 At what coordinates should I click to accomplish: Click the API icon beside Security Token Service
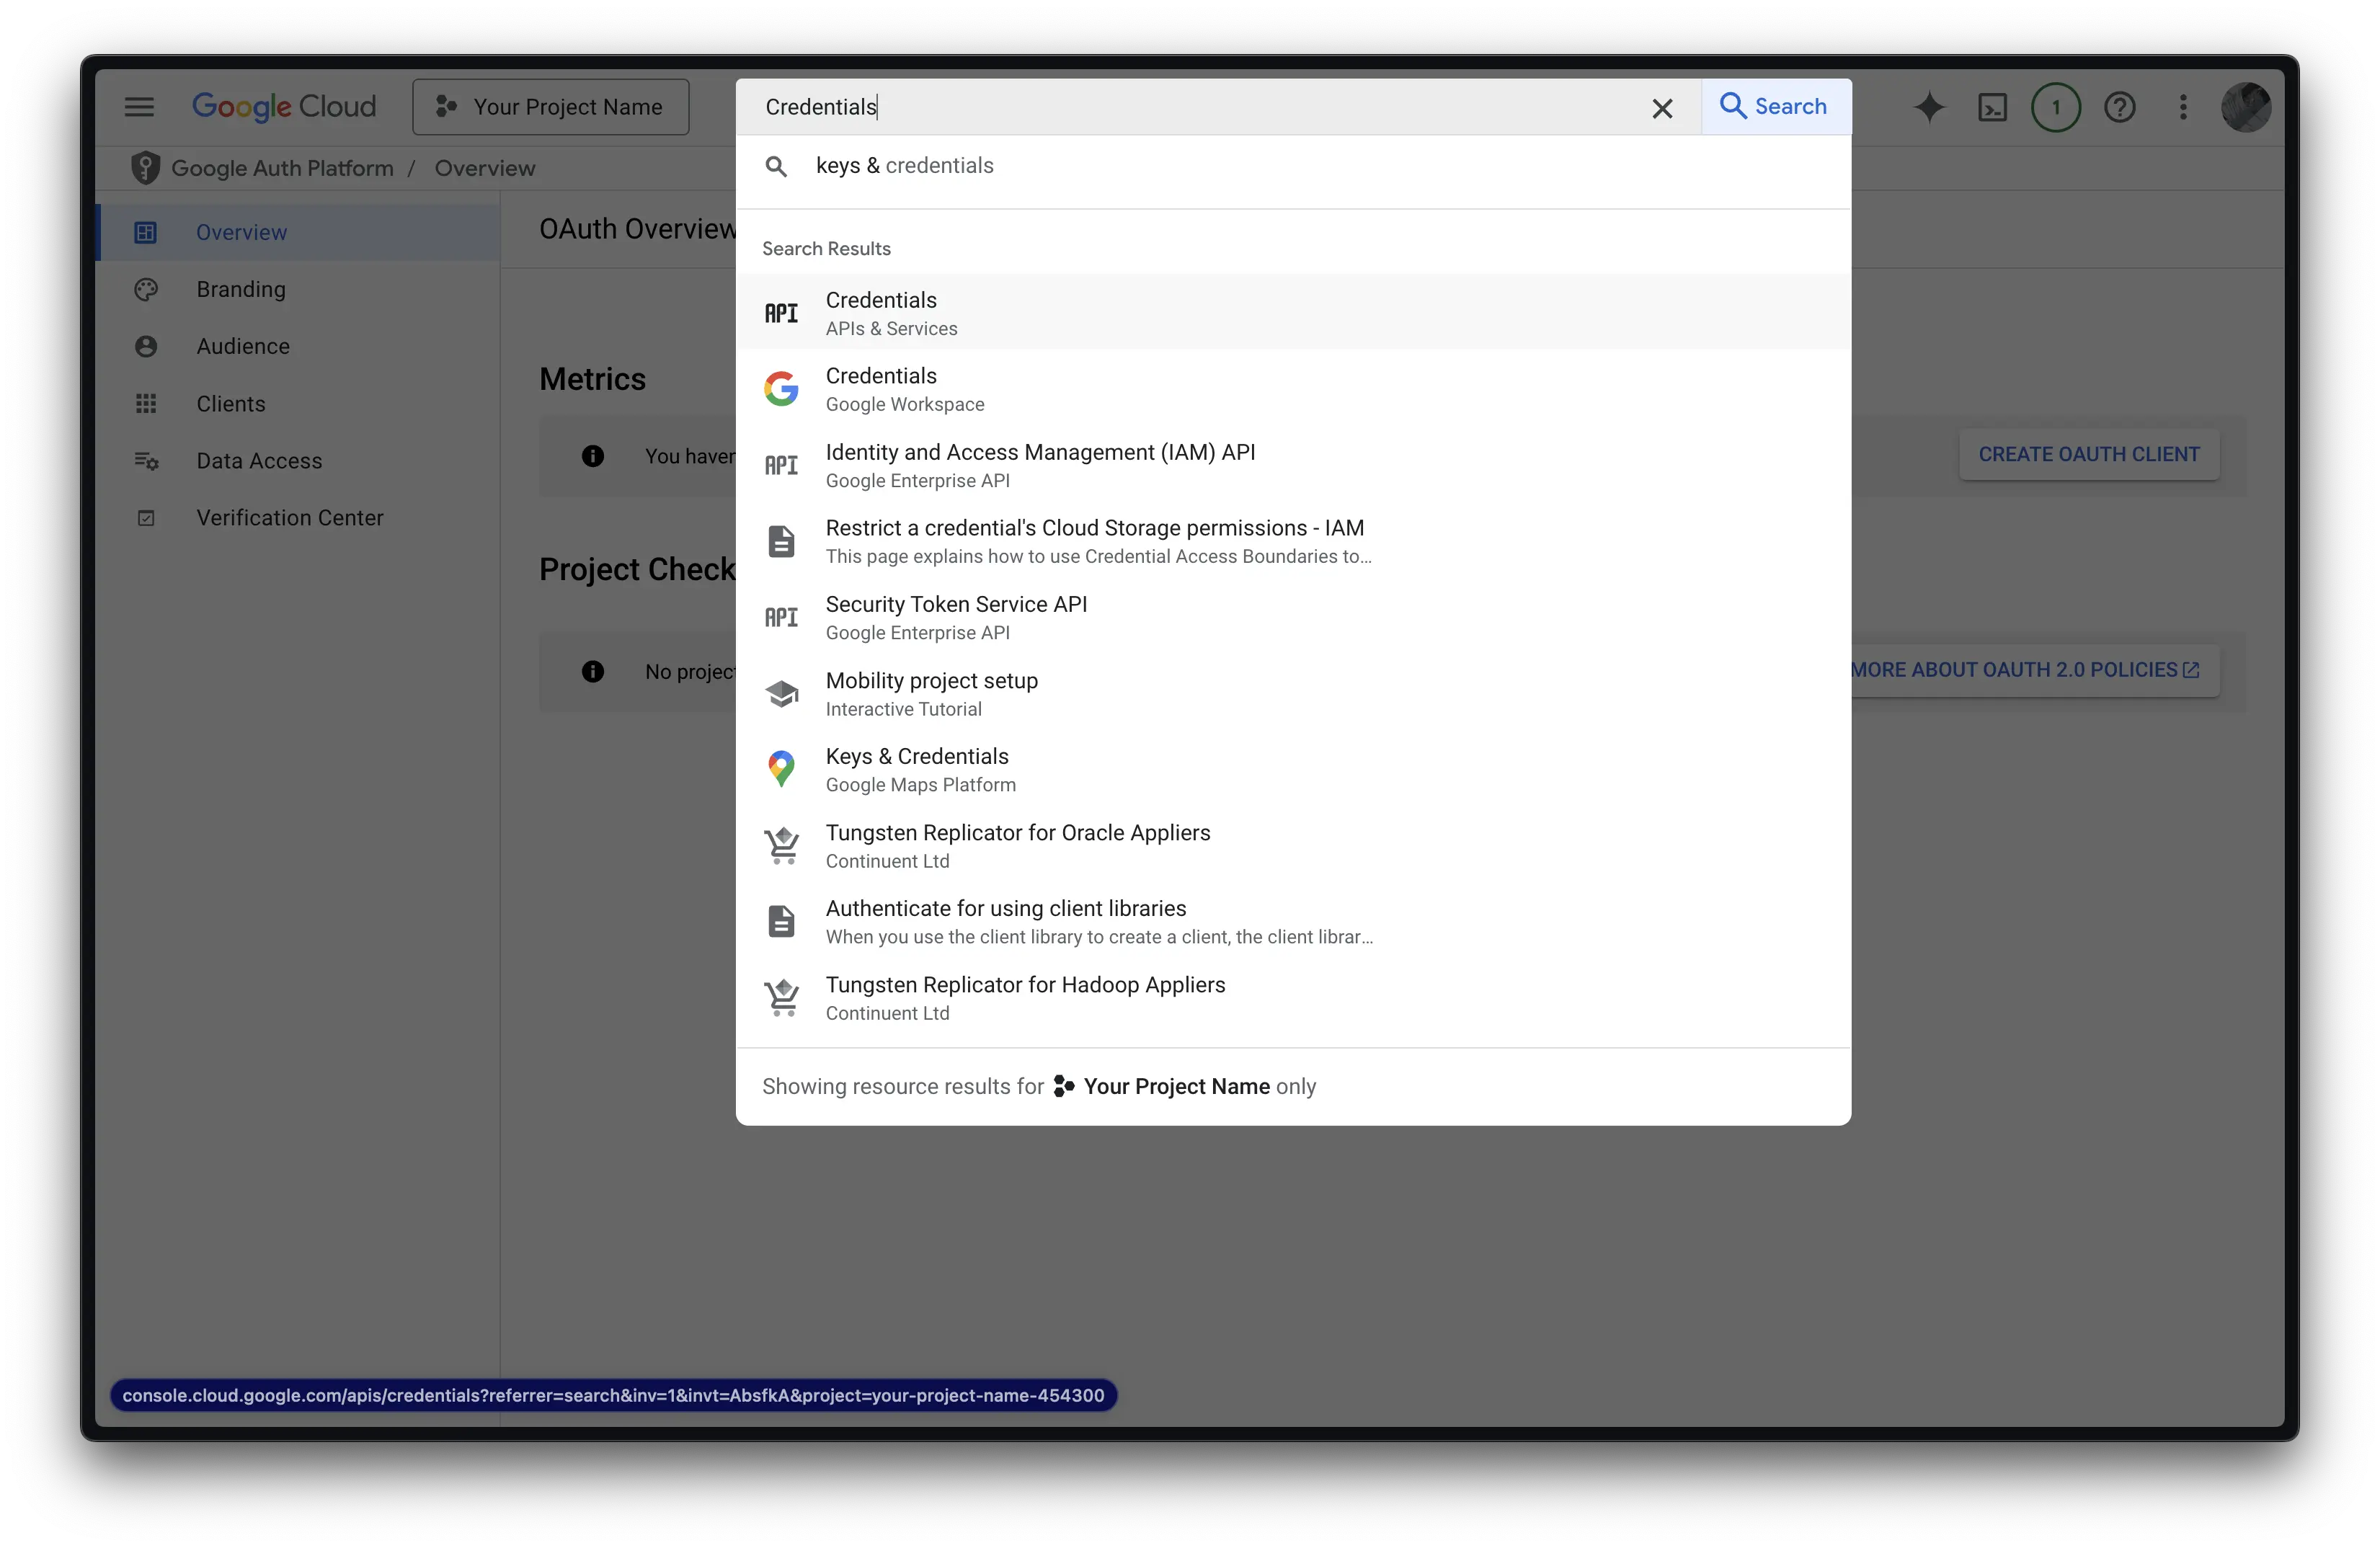click(x=781, y=617)
